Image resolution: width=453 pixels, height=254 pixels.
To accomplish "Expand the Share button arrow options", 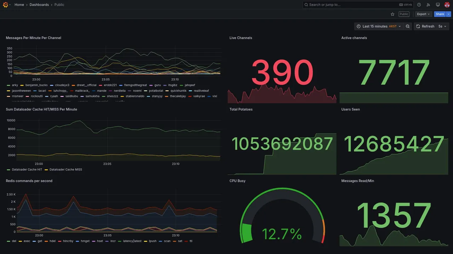I will click(449, 14).
